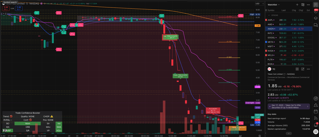Image resolution: width=319 pixels, height=137 pixels.
Task: Select AAPL in the watchlist
Action: (289, 20)
